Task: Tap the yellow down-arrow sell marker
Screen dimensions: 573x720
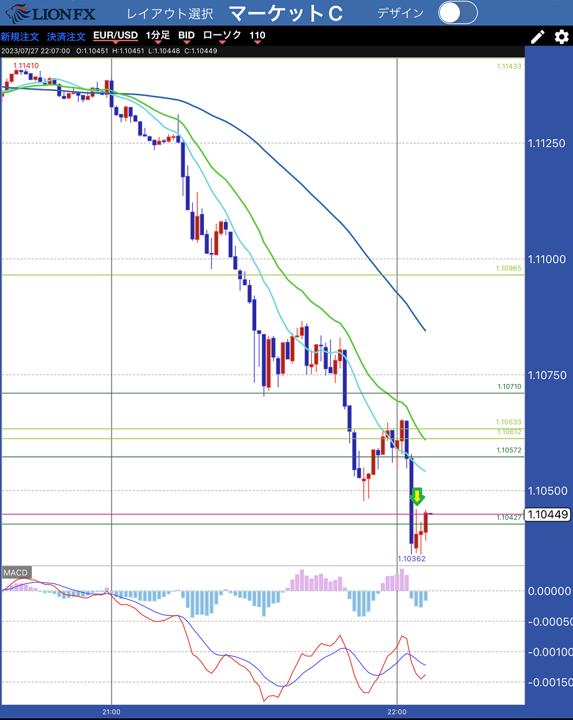Action: point(417,496)
